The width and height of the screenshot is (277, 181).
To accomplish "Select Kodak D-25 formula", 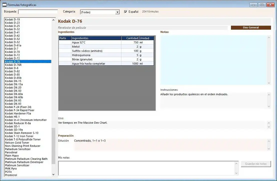I will point(28,26).
